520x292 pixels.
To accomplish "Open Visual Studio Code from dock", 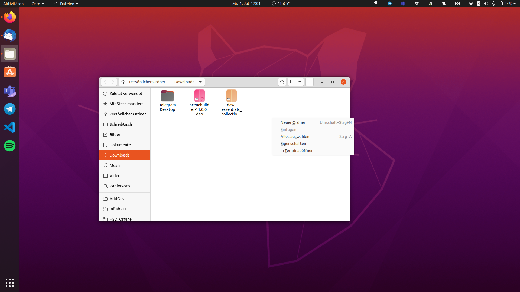I will 10,127.
